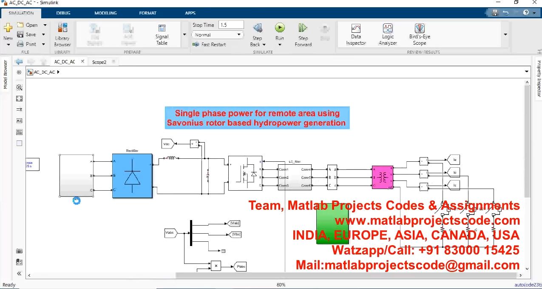Expand the breadcrumb arrow after AC_DC_AC
Image resolution: width=542 pixels, height=289 pixels.
click(58, 72)
